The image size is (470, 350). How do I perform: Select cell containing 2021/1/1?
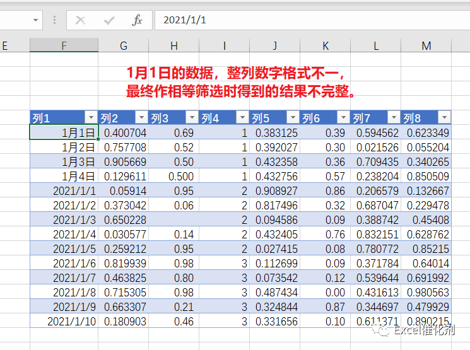(x=64, y=190)
